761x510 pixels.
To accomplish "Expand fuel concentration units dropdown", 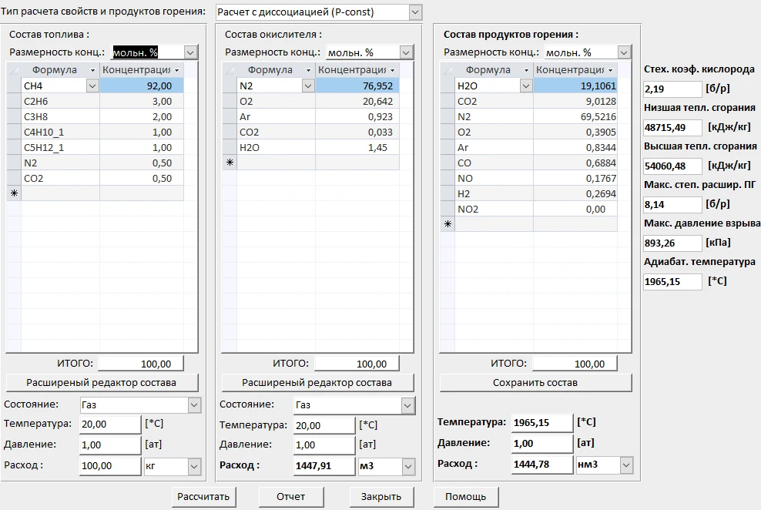I will (190, 52).
